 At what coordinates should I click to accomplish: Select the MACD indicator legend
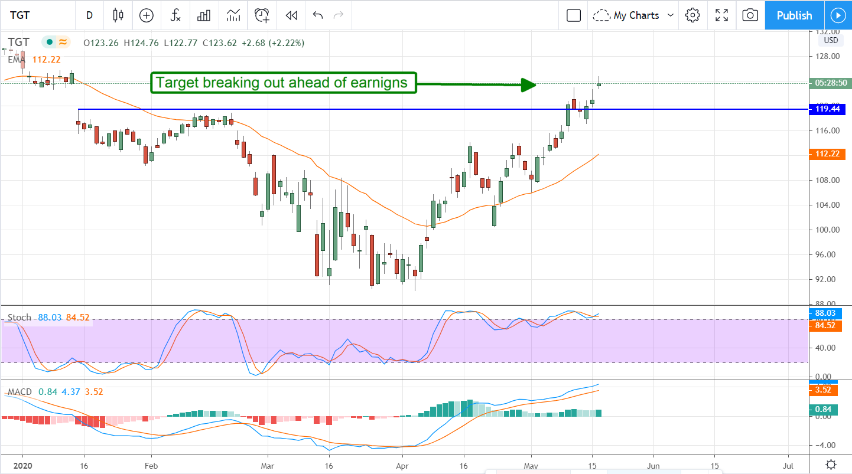click(19, 392)
